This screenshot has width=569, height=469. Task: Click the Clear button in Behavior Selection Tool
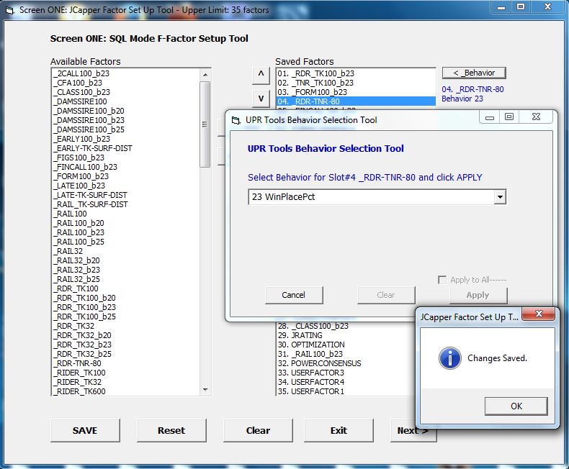coord(386,295)
